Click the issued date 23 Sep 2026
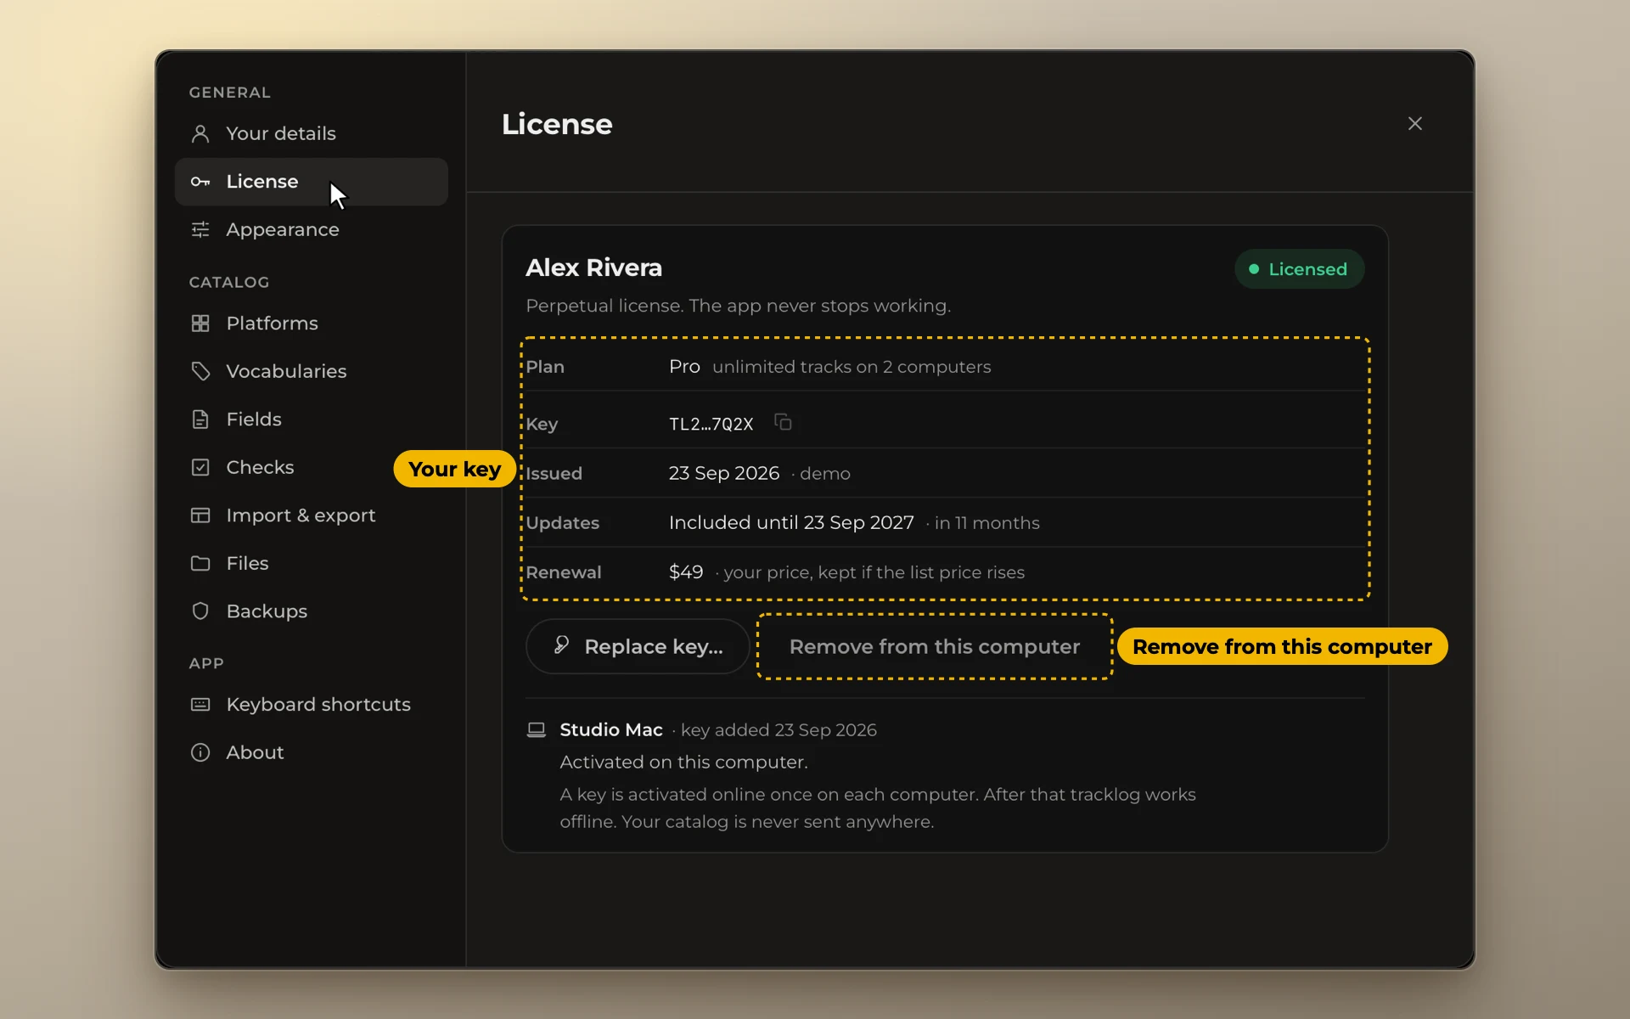The width and height of the screenshot is (1630, 1019). (x=723, y=473)
